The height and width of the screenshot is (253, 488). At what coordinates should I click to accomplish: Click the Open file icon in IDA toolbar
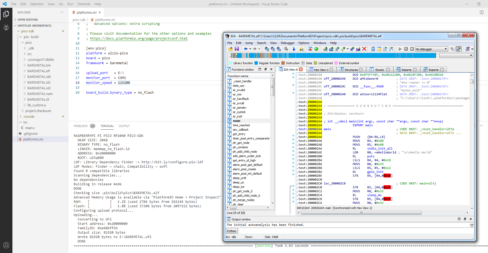coord(231,49)
